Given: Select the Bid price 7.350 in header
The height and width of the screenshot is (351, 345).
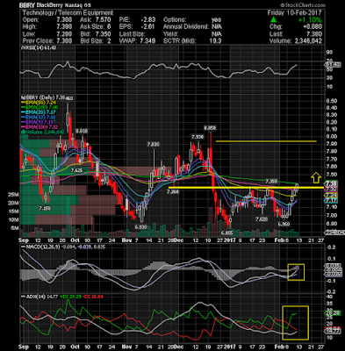Looking at the screenshot, I should (103, 34).
